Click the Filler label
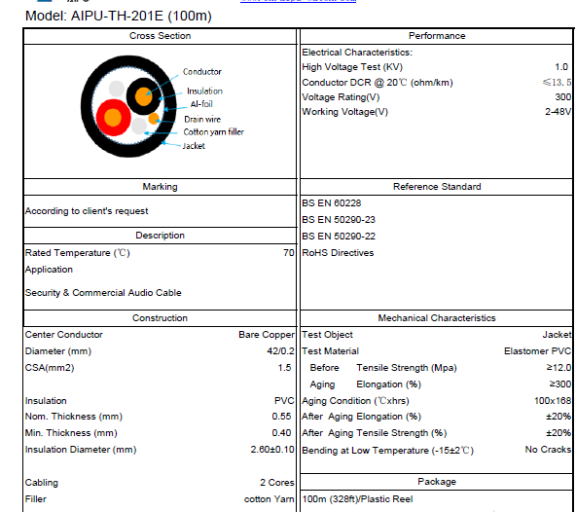This screenshot has width=576, height=512. [x=36, y=499]
